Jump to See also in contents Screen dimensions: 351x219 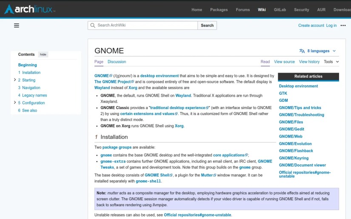point(28,110)
